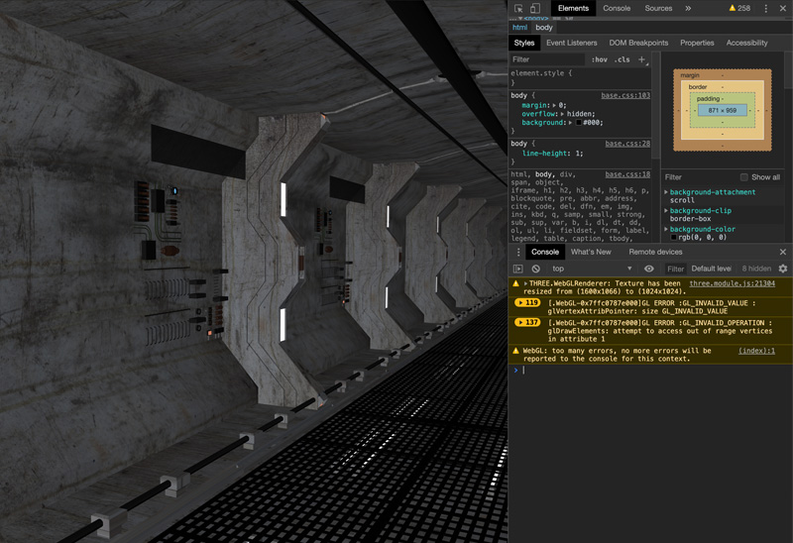Open console settings gear
This screenshot has width=793, height=543.
coord(782,269)
